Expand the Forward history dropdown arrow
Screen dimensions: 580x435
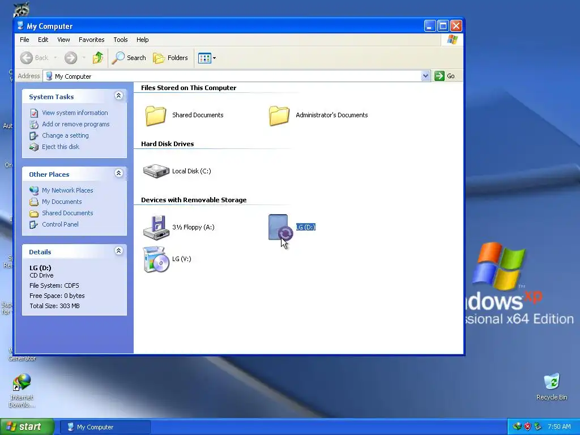pos(84,58)
